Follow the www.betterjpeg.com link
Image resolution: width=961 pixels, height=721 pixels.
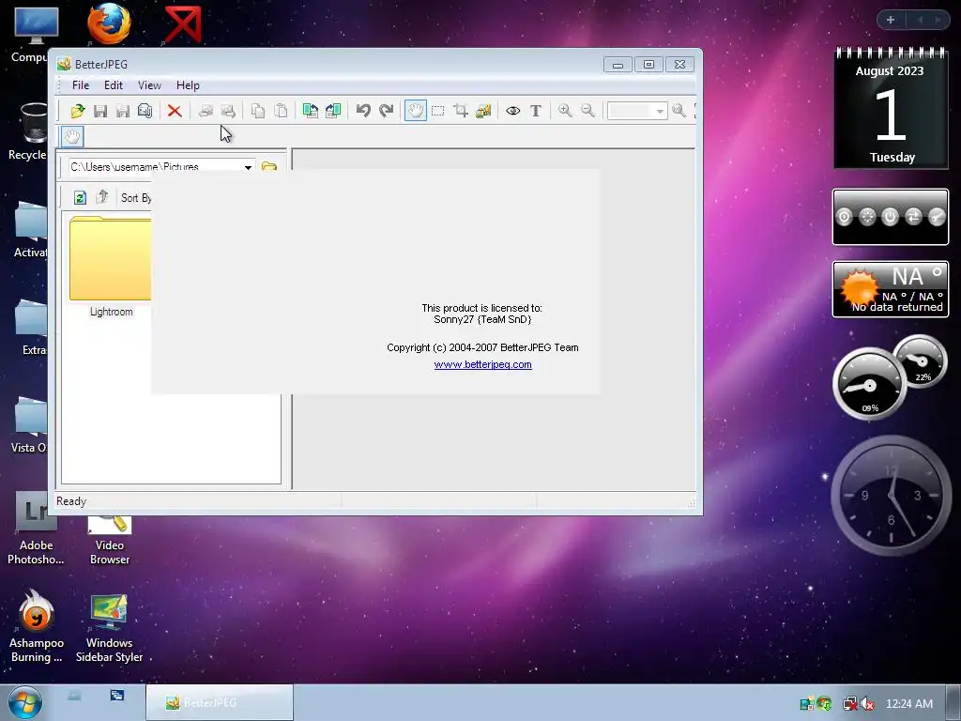click(483, 364)
